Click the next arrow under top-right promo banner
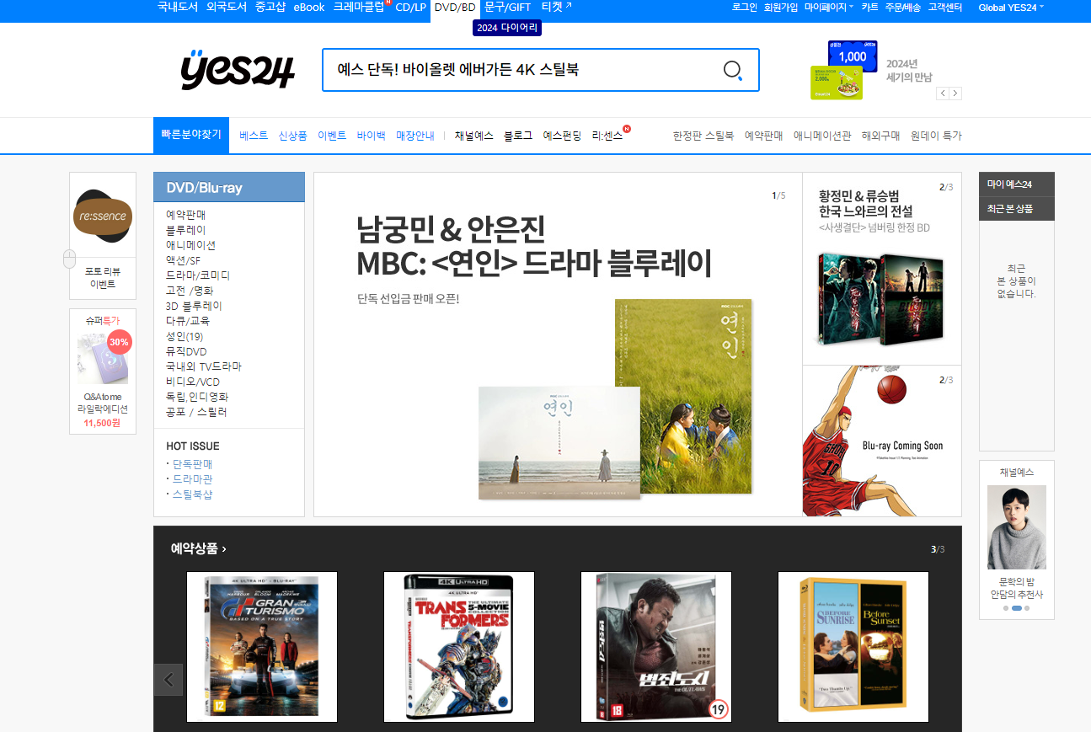Screen dimensions: 1091x732 point(955,94)
